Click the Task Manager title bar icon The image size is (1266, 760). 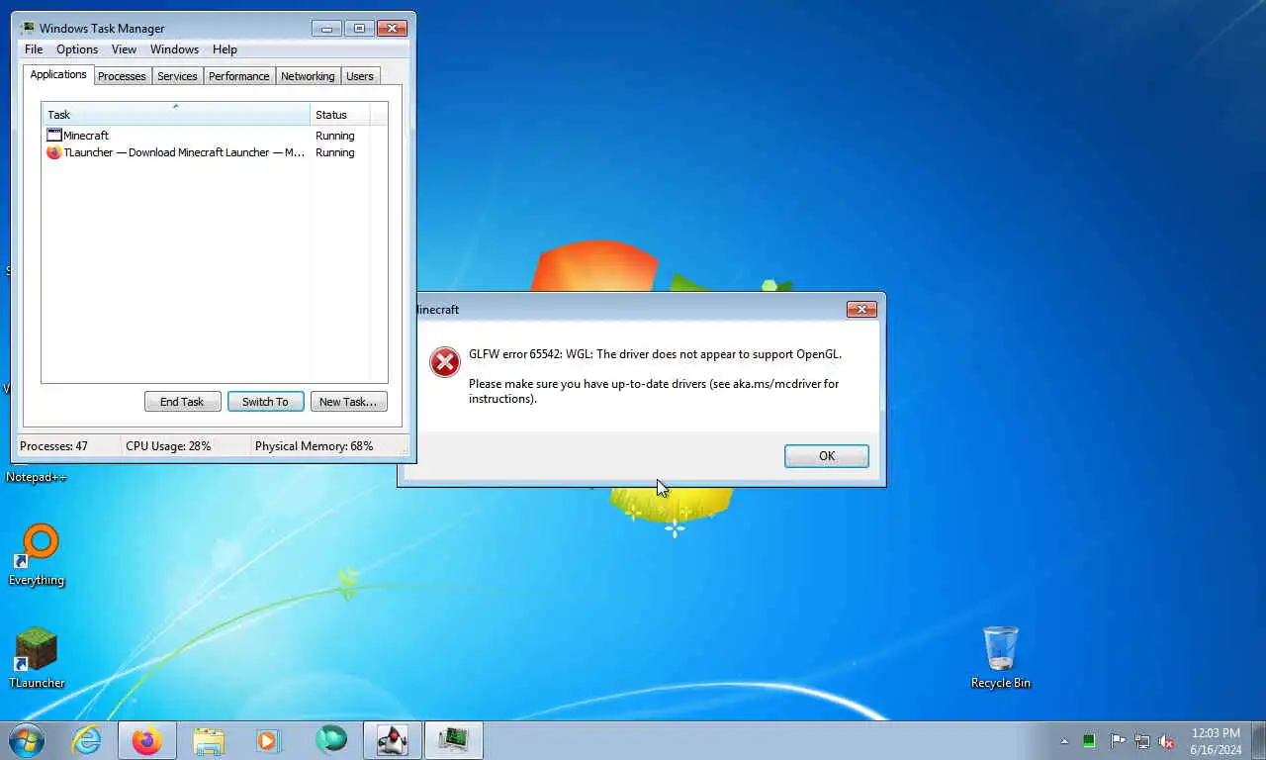point(28,28)
